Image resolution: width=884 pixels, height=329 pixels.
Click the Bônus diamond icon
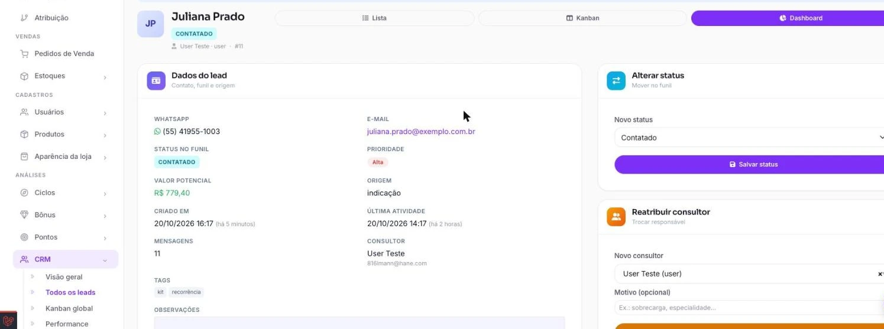24,215
